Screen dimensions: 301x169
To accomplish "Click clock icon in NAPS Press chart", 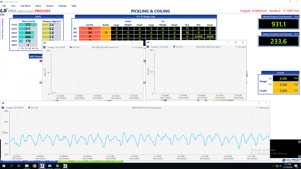I will point(70,47).
